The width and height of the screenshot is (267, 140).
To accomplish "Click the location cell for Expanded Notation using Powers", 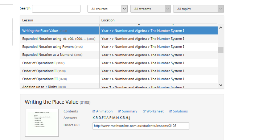I will (x=159, y=47).
